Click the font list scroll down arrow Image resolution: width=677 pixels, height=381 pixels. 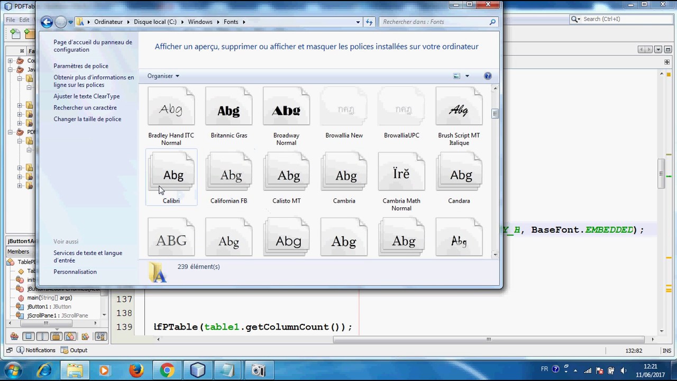(495, 255)
